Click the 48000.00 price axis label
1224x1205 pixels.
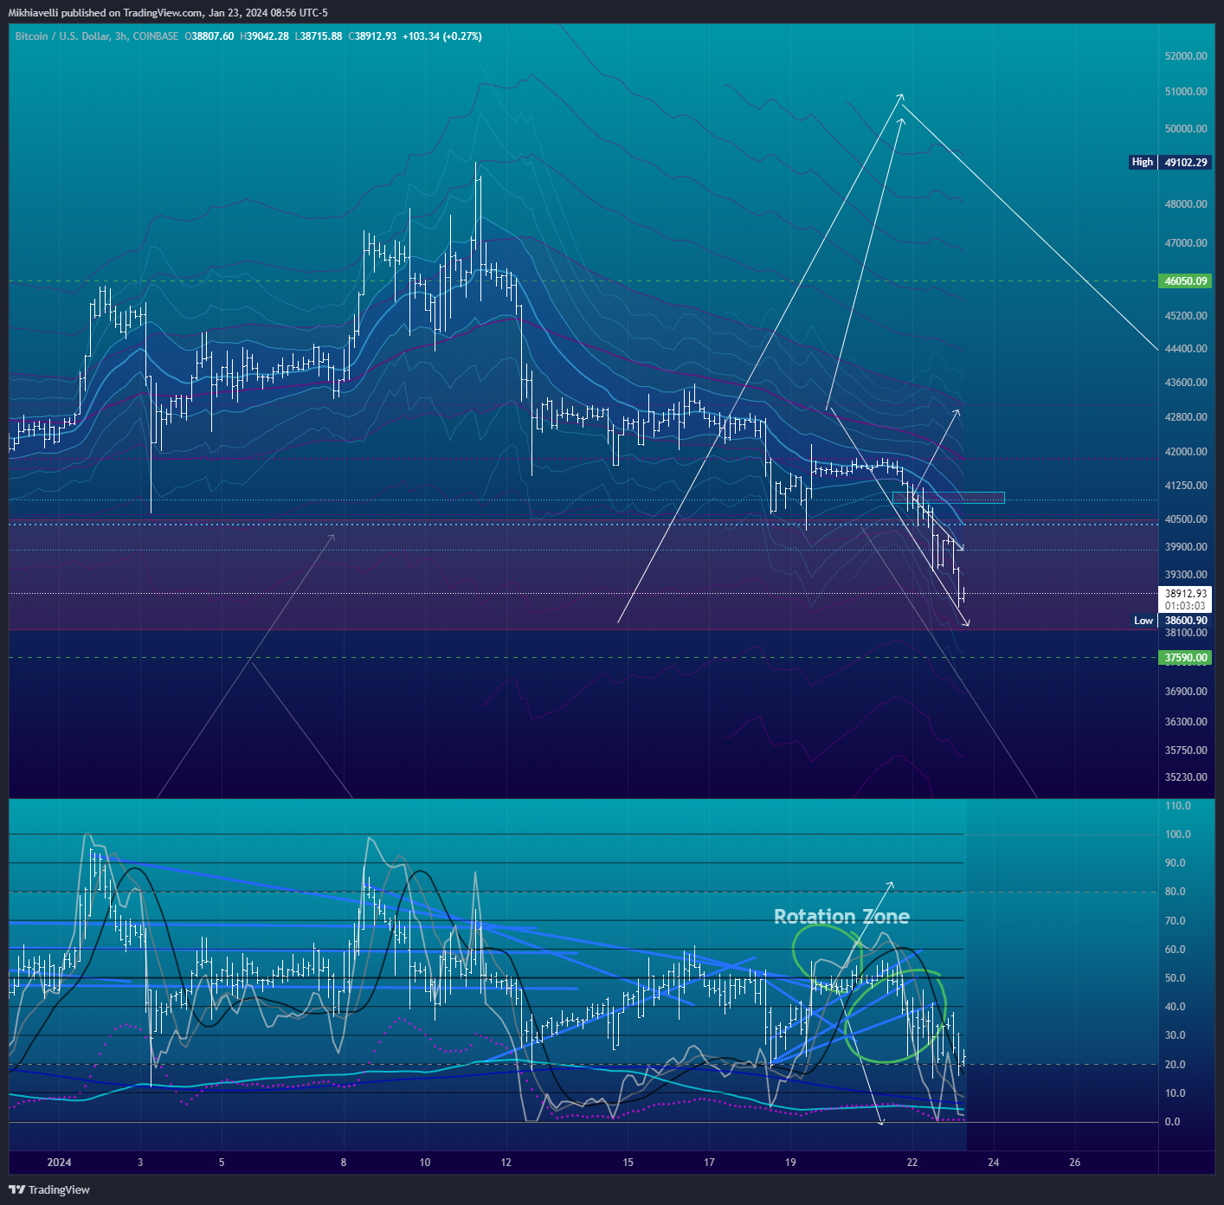[x=1186, y=204]
